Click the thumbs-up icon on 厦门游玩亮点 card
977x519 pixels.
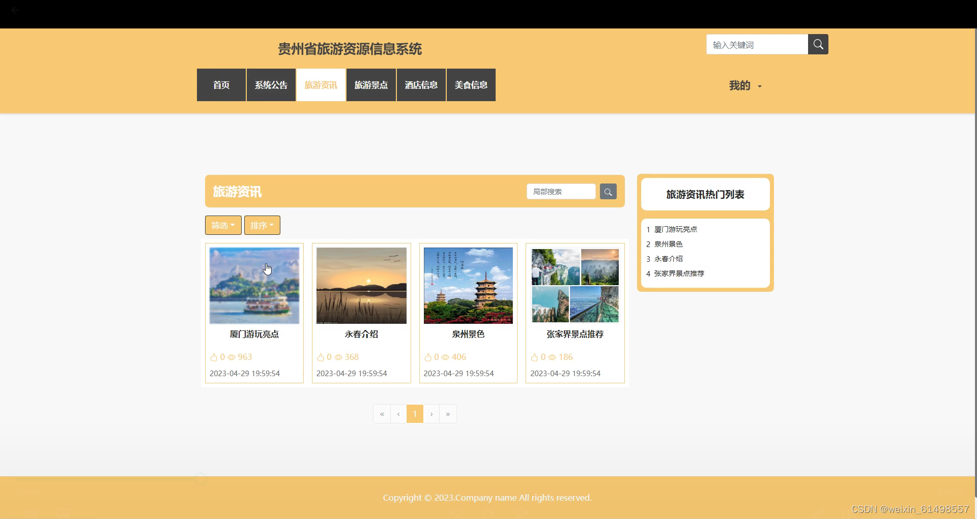(x=215, y=357)
